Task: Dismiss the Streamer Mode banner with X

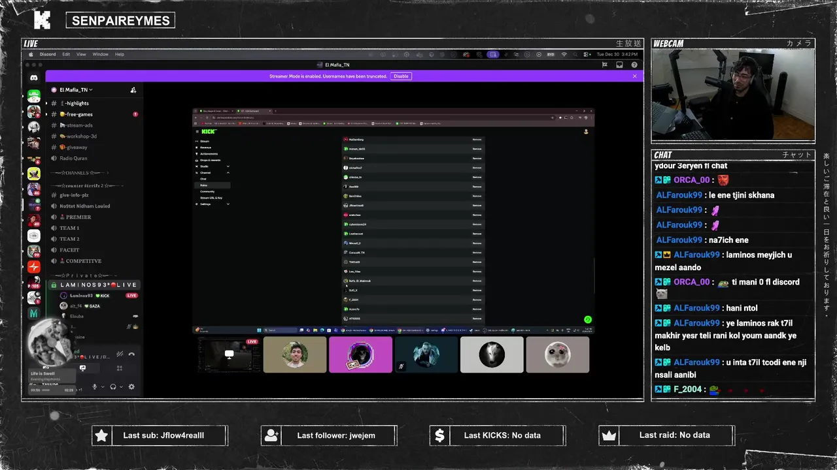Action: click(634, 76)
